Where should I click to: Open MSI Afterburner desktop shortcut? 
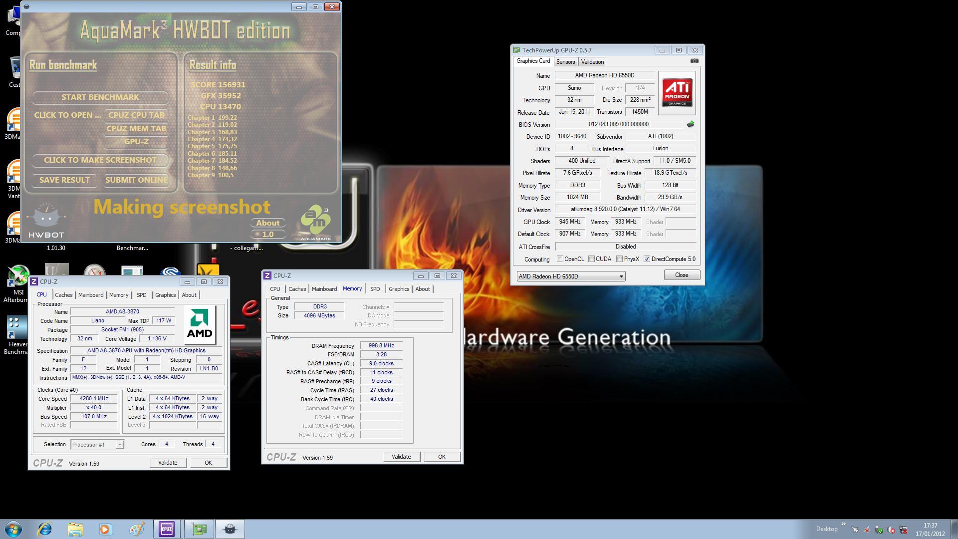pyautogui.click(x=18, y=283)
